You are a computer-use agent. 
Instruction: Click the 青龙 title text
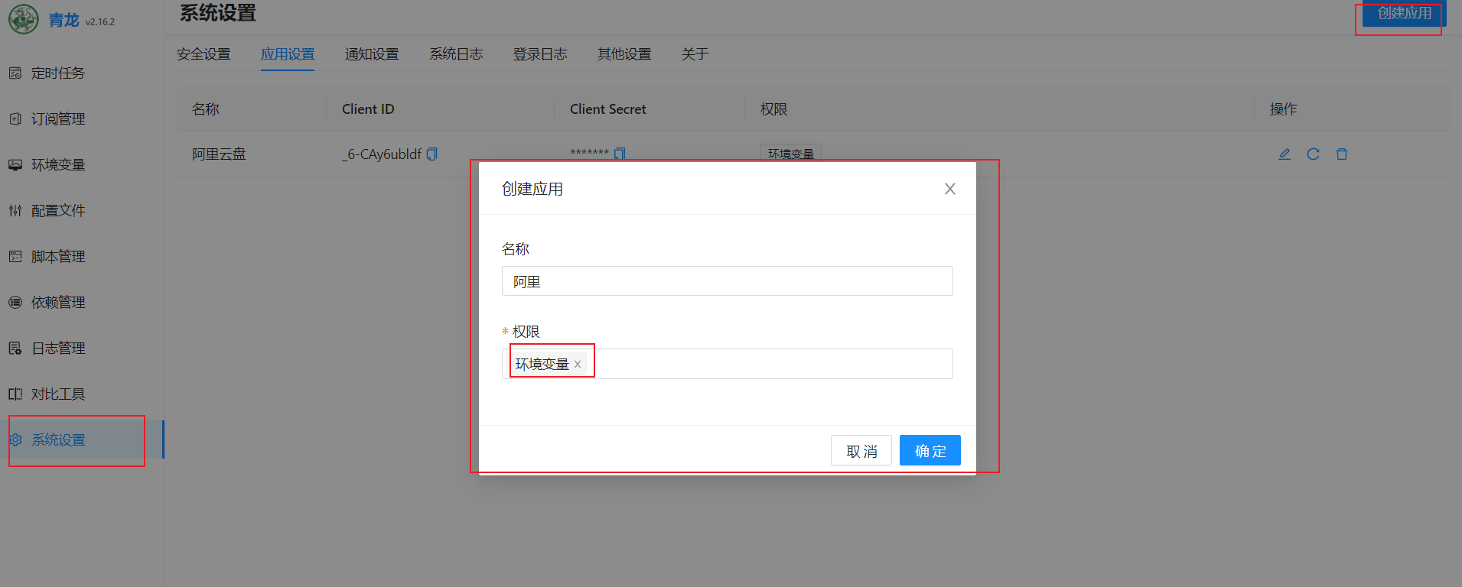(x=64, y=21)
